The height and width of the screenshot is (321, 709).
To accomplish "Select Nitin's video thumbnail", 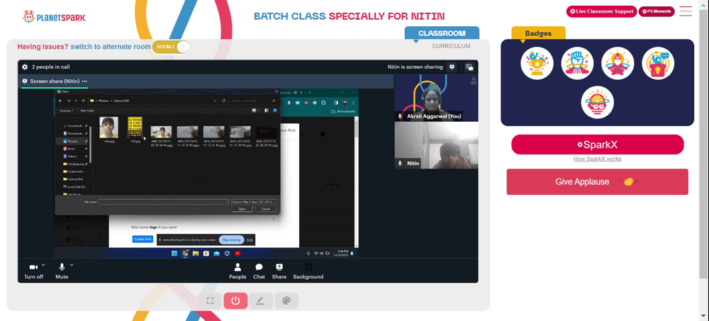I will pos(436,145).
